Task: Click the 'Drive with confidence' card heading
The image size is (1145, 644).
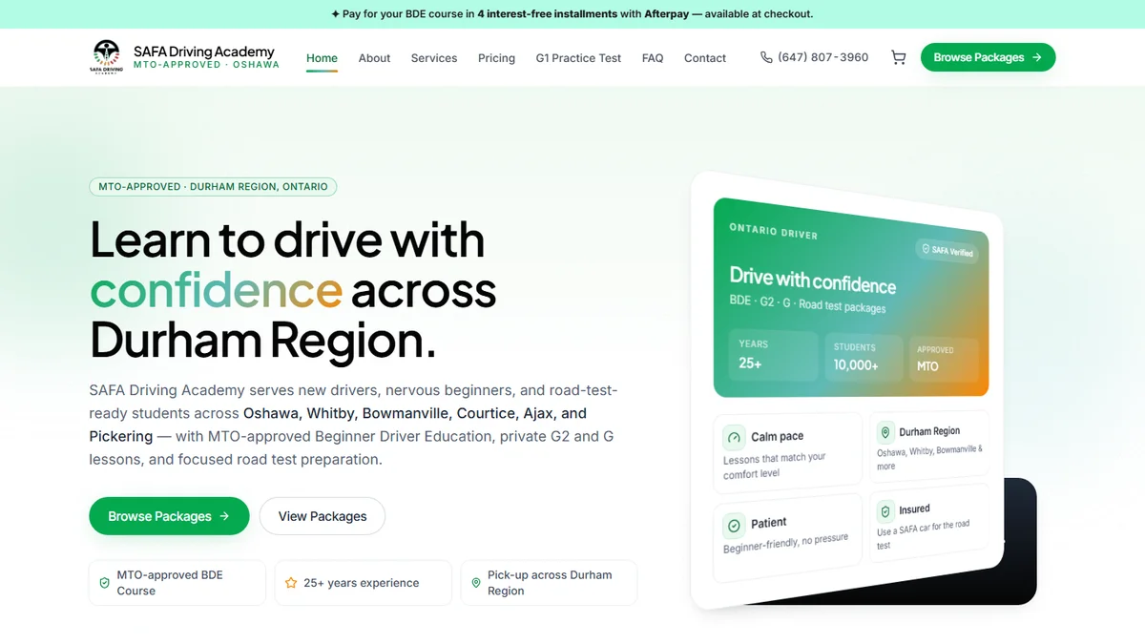Action: [813, 280]
